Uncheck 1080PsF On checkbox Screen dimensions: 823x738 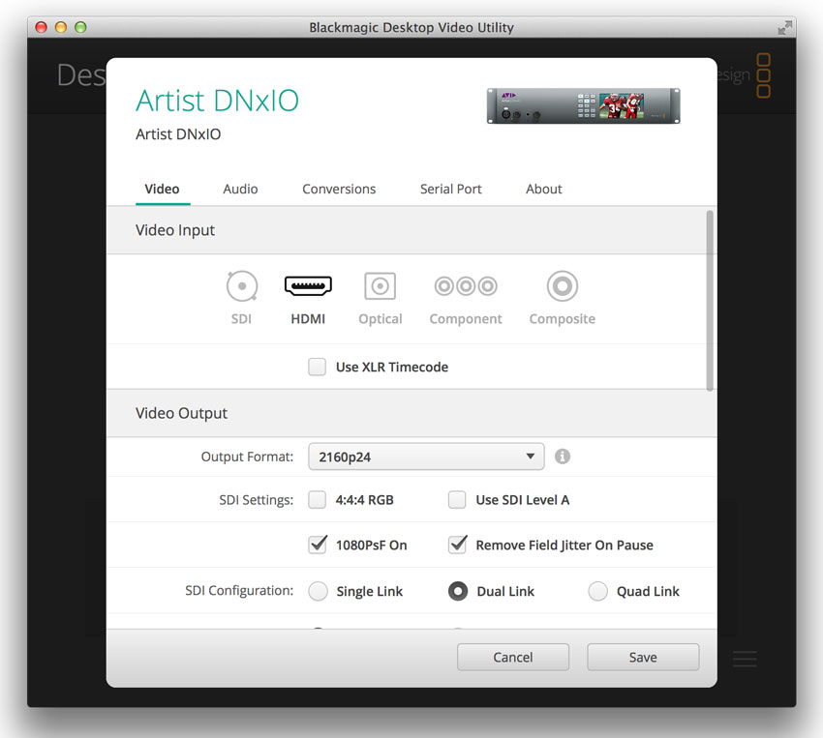[318, 546]
